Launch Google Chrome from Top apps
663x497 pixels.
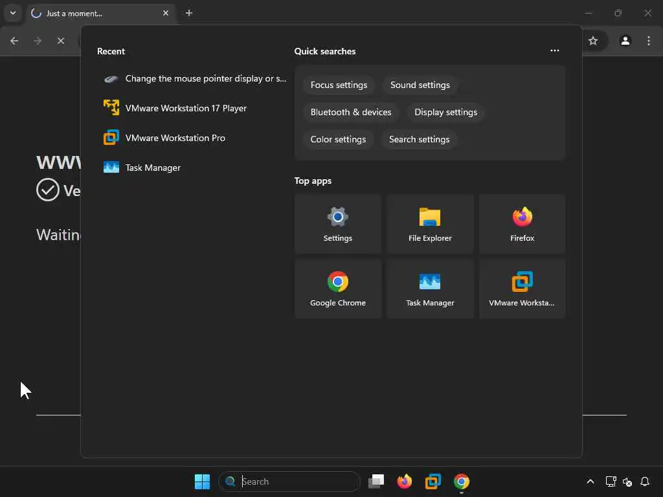pyautogui.click(x=337, y=289)
